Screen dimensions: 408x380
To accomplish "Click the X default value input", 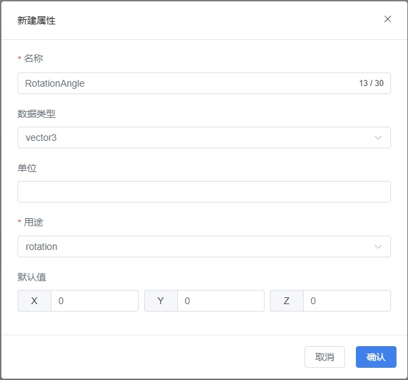I will tap(94, 301).
